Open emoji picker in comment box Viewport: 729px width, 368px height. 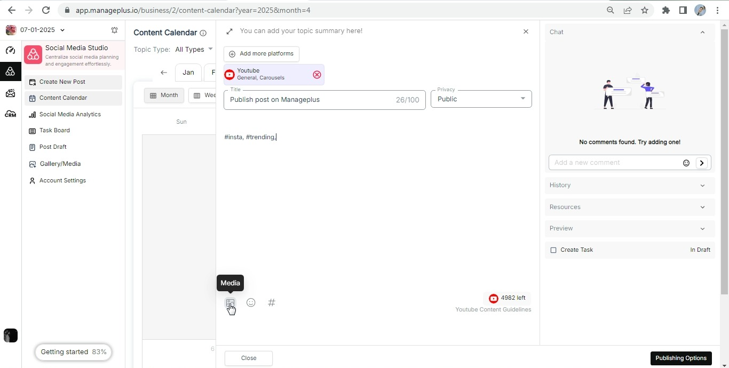click(x=686, y=163)
